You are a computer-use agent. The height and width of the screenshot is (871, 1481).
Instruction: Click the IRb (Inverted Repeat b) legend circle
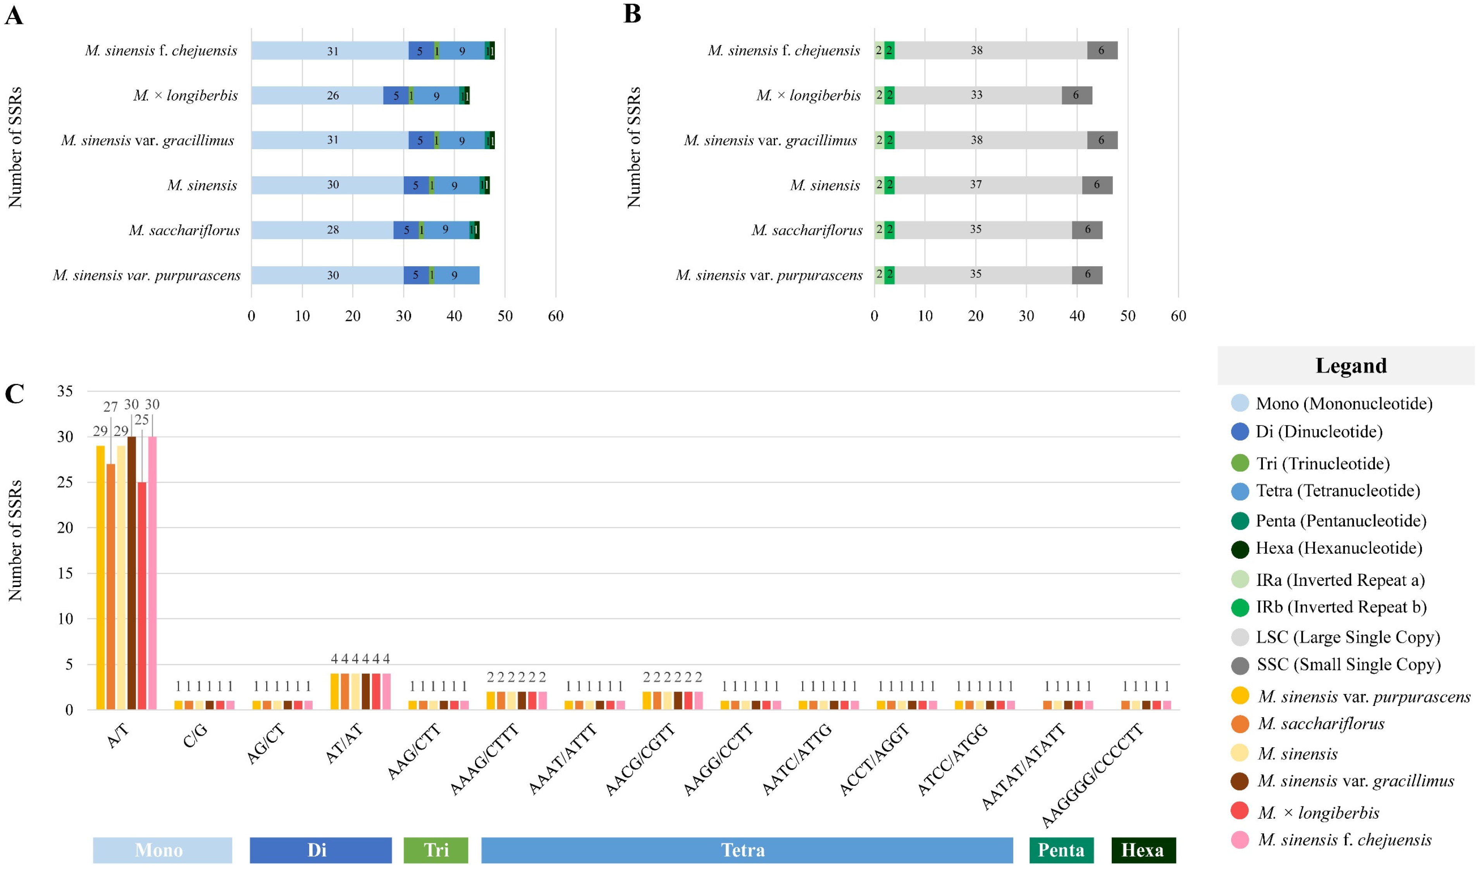coord(1240,607)
